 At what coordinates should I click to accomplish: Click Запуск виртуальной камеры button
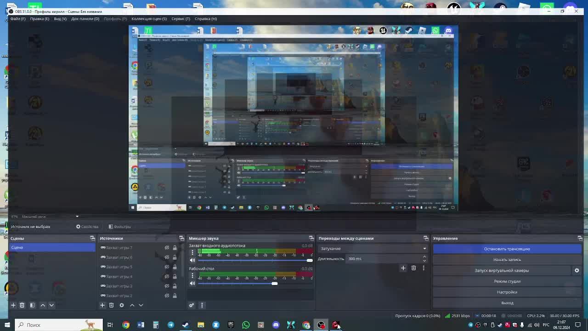click(x=502, y=270)
